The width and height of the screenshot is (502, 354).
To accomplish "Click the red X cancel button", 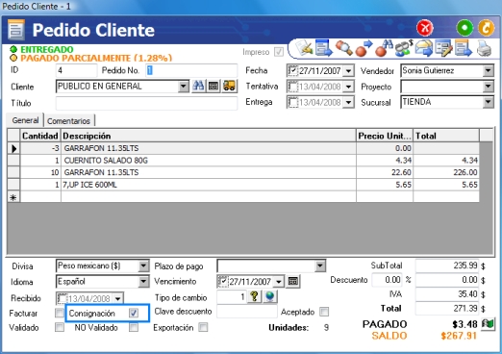I will click(x=425, y=28).
